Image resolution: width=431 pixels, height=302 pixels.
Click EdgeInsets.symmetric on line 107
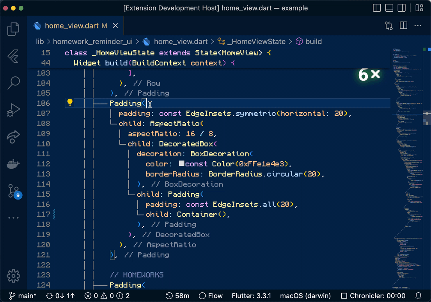tap(231, 114)
